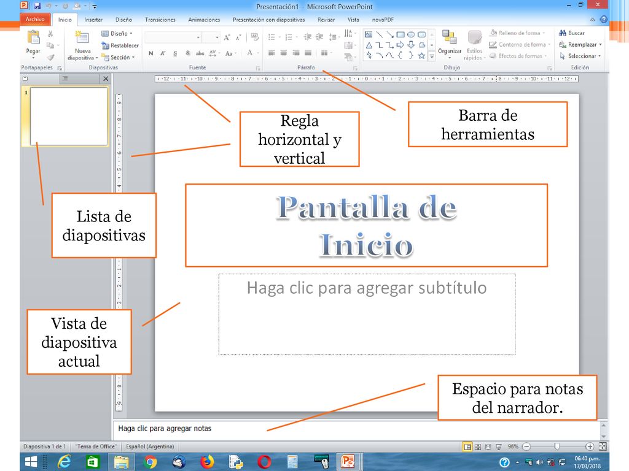Select the triangle shape in gallery
629x471 pixels.
click(x=369, y=45)
